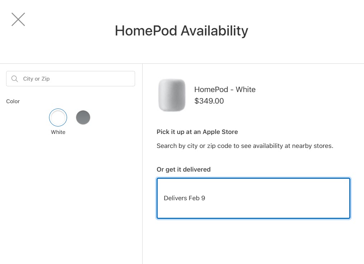Click the HomePod Availability heading
The height and width of the screenshot is (264, 364).
coord(181,31)
